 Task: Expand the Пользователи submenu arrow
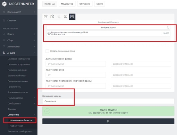coord(34,98)
